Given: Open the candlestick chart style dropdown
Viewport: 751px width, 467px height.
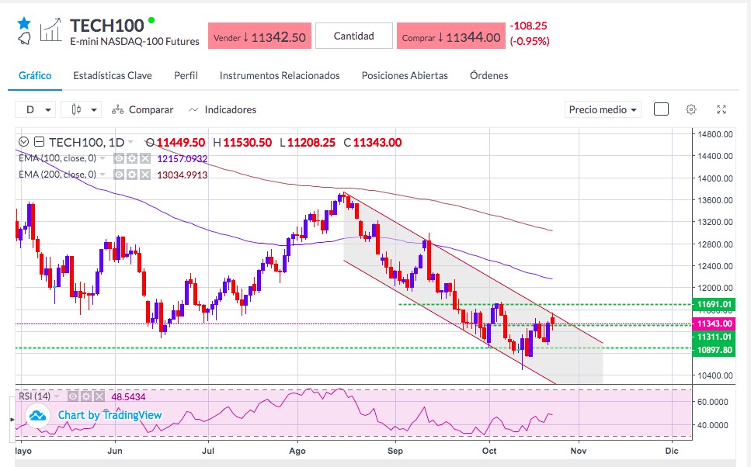Looking at the screenshot, I should [81, 109].
